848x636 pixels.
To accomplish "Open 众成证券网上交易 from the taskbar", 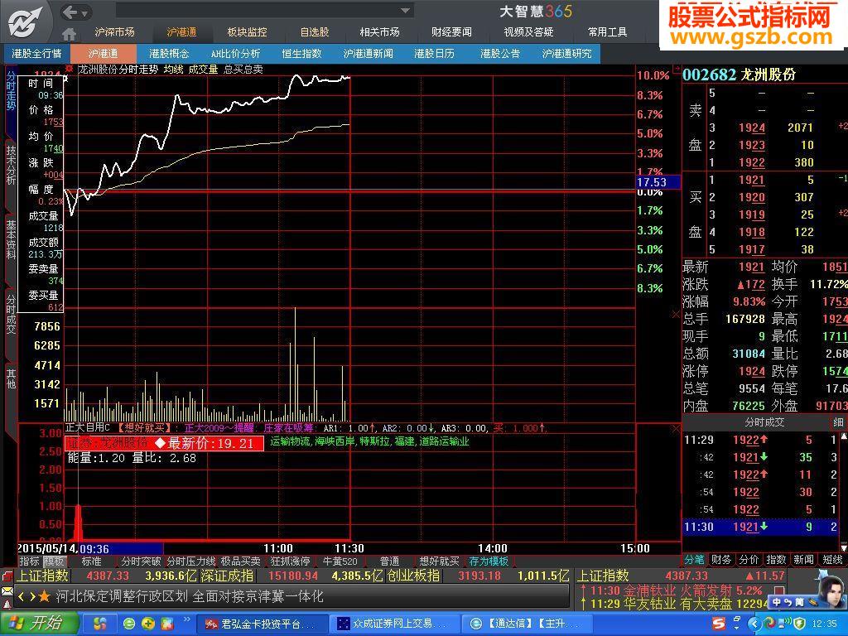I will pos(389,623).
